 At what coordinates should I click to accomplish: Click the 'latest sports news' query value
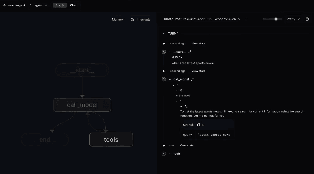tap(214, 135)
